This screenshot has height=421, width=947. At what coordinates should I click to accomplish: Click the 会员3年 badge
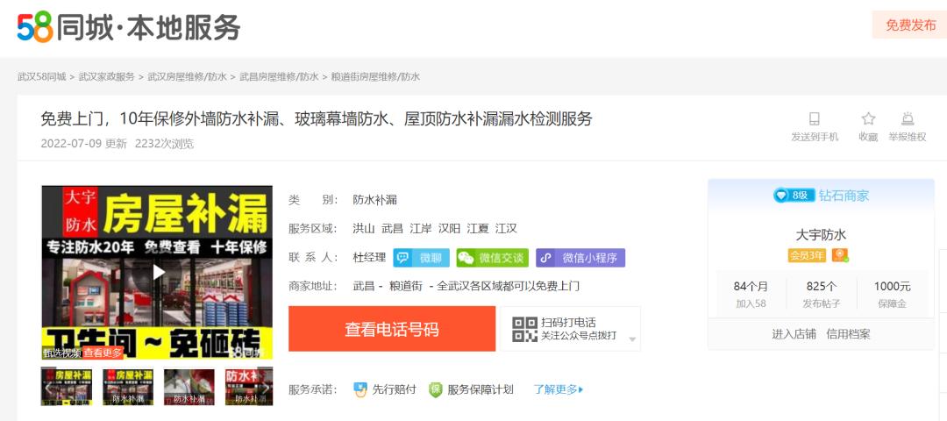[807, 255]
